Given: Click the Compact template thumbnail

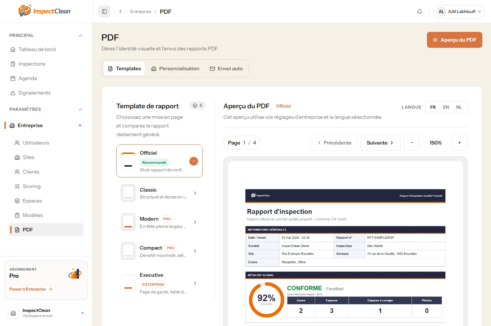Looking at the screenshot, I should coord(128,251).
